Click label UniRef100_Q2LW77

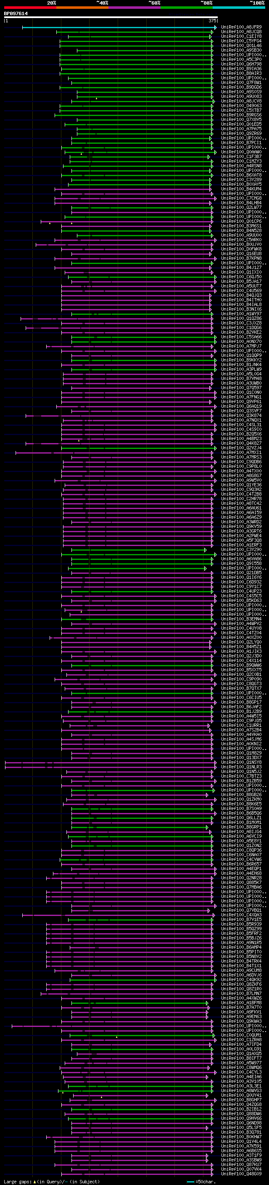coord(241,208)
